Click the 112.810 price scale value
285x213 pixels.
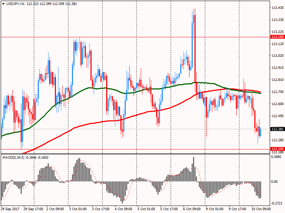(x=278, y=80)
